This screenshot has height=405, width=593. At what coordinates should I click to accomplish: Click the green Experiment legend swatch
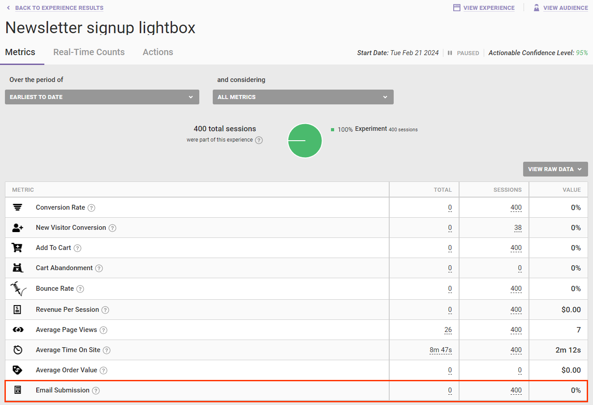click(x=332, y=129)
